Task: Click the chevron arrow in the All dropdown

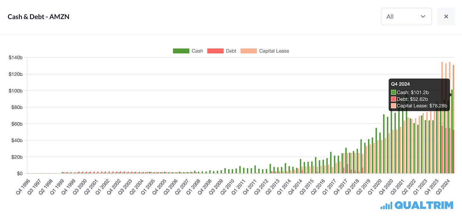Action: click(x=423, y=17)
